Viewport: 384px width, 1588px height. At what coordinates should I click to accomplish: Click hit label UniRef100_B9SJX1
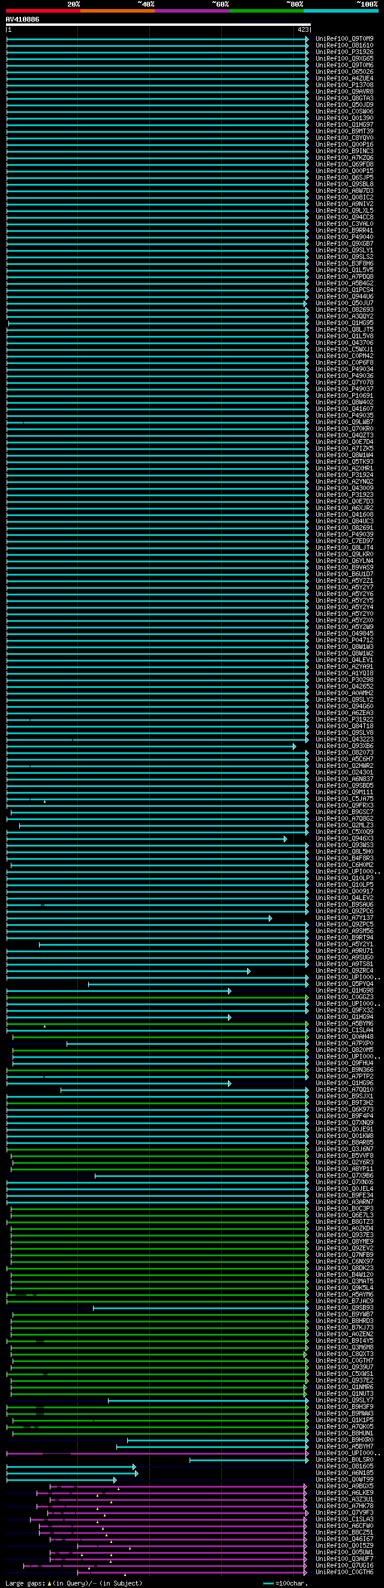[x=344, y=1097]
